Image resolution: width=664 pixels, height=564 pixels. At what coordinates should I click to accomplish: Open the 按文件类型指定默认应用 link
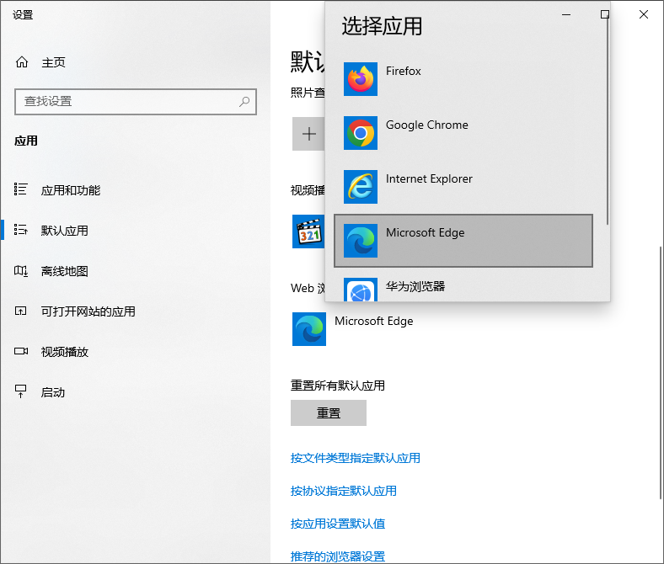[356, 458]
